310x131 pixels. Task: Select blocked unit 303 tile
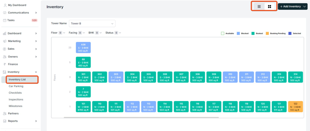(x=116, y=77)
